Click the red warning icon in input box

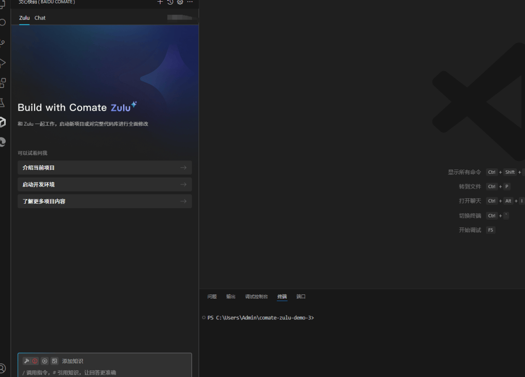tap(35, 361)
